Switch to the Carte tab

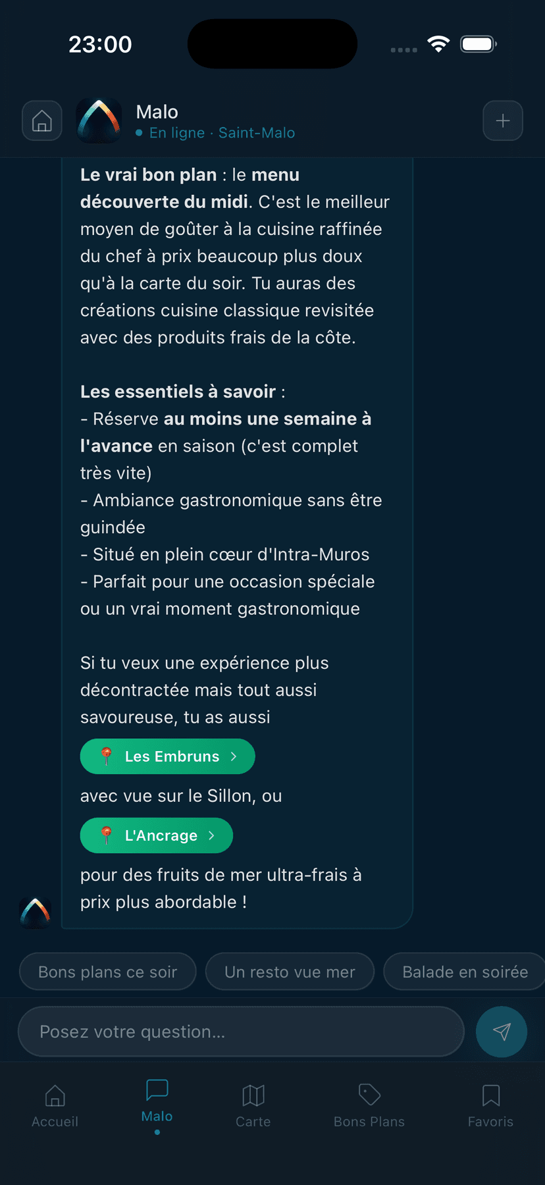pos(253,1105)
